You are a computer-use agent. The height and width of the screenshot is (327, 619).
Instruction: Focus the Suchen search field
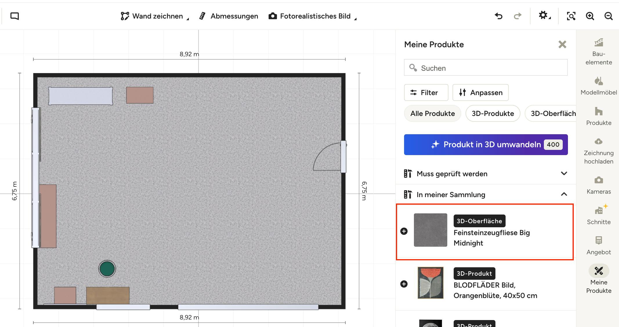486,68
